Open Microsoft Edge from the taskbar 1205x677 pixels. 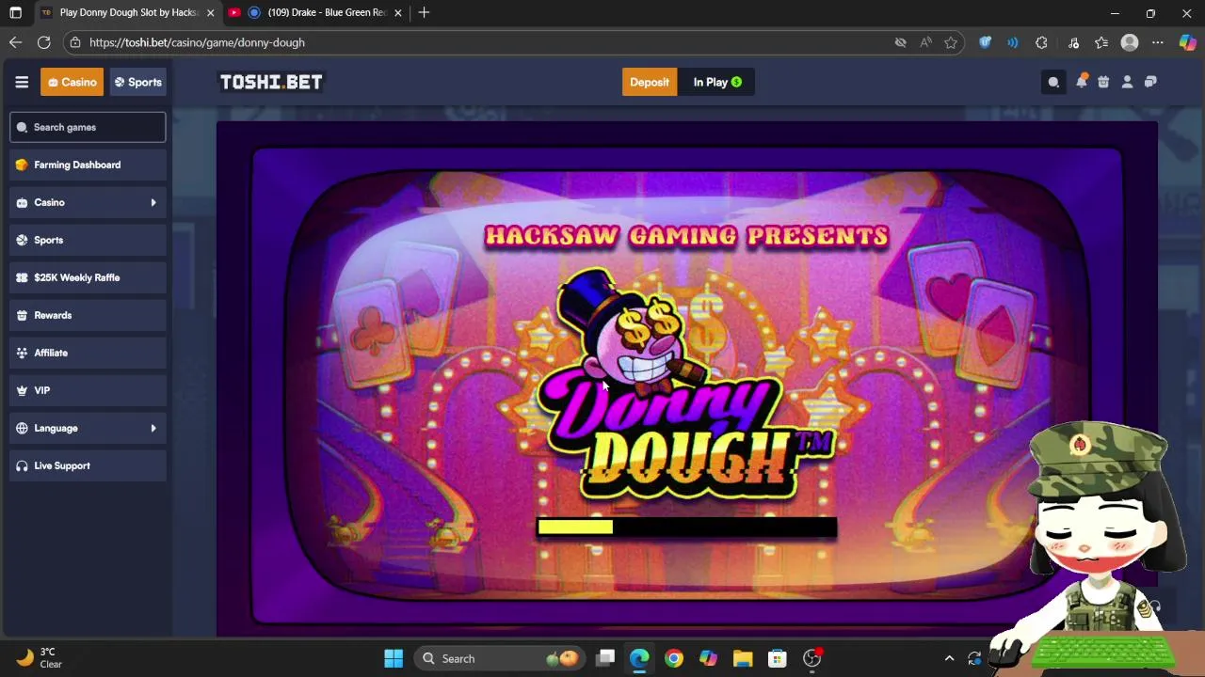point(639,658)
